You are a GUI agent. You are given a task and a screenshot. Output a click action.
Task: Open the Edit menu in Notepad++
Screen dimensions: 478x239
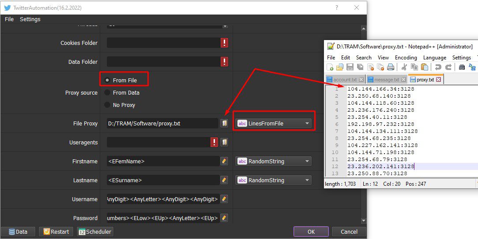[x=346, y=58]
